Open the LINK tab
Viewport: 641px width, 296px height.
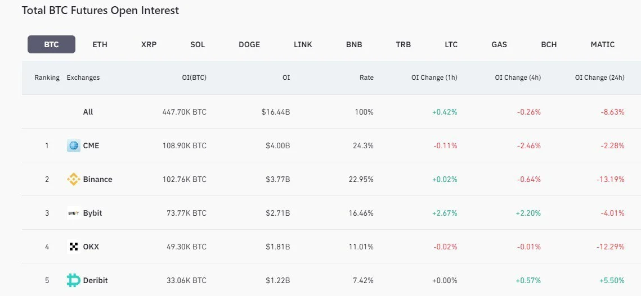303,44
